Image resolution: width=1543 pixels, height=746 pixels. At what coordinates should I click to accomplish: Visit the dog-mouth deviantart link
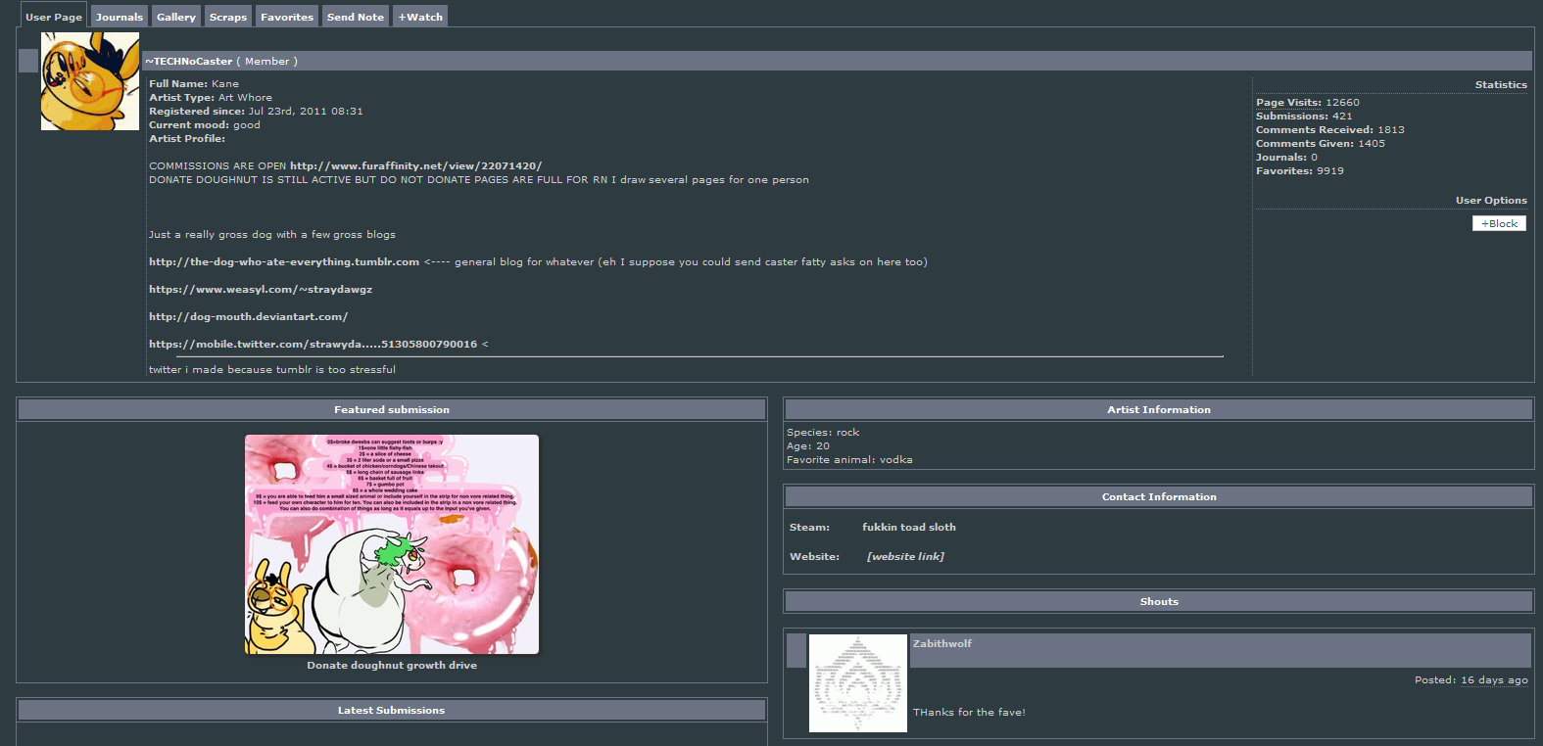(248, 317)
